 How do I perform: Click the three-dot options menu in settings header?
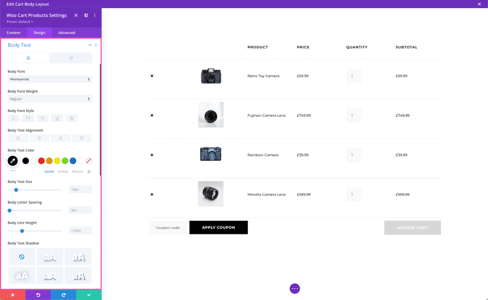tap(94, 15)
